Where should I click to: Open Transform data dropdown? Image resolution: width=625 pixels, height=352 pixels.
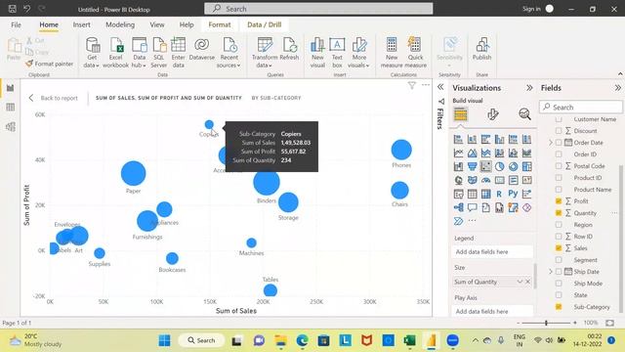tap(265, 52)
